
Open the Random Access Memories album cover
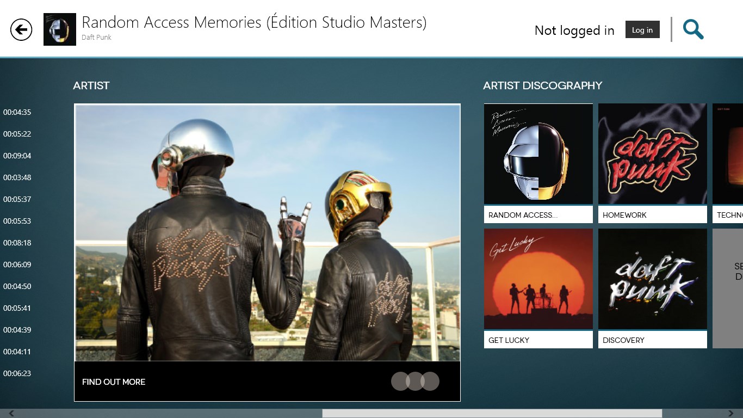(538, 154)
